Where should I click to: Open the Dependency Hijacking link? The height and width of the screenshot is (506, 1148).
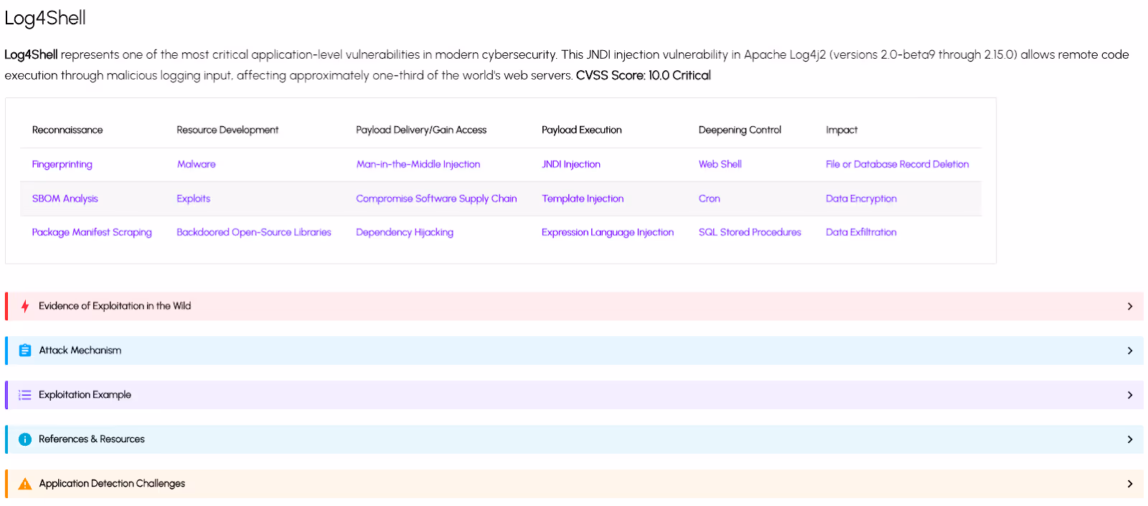[405, 232]
